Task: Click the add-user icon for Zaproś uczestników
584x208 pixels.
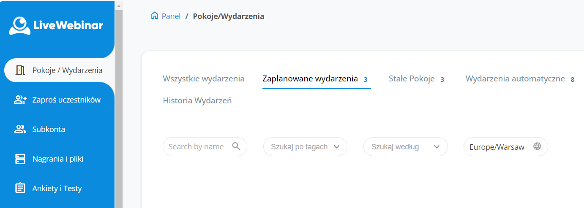Action: (x=20, y=100)
